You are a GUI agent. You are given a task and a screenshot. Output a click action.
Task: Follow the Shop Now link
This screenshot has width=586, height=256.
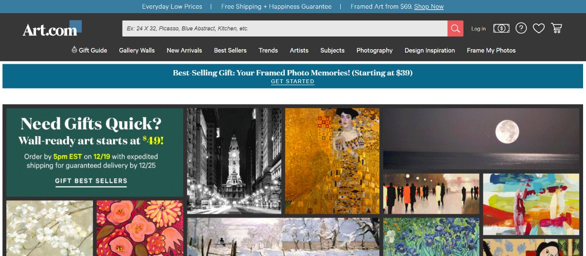pos(429,6)
